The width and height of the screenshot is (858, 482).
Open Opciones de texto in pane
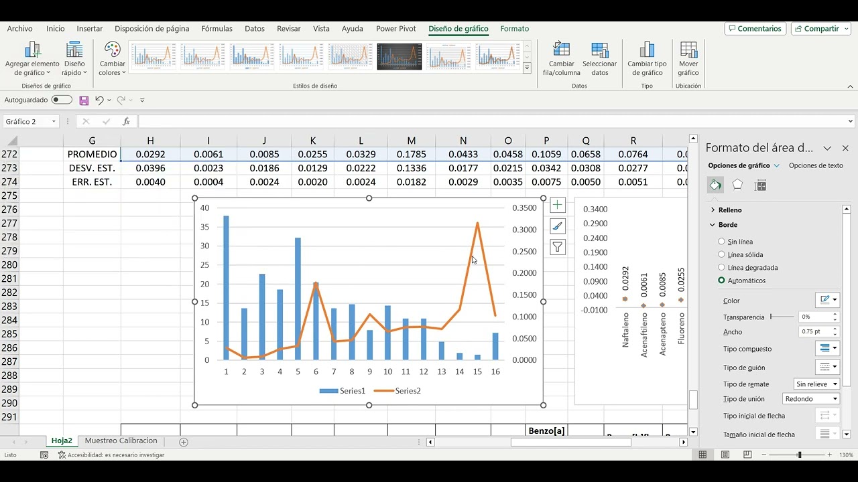[x=816, y=165]
